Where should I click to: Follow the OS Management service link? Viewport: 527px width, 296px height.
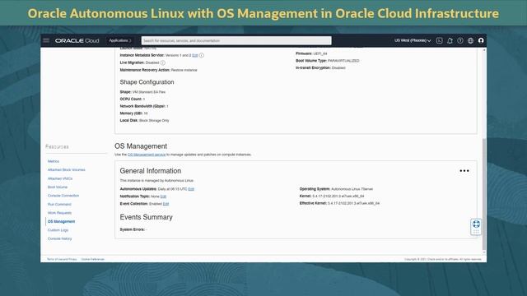(x=147, y=155)
